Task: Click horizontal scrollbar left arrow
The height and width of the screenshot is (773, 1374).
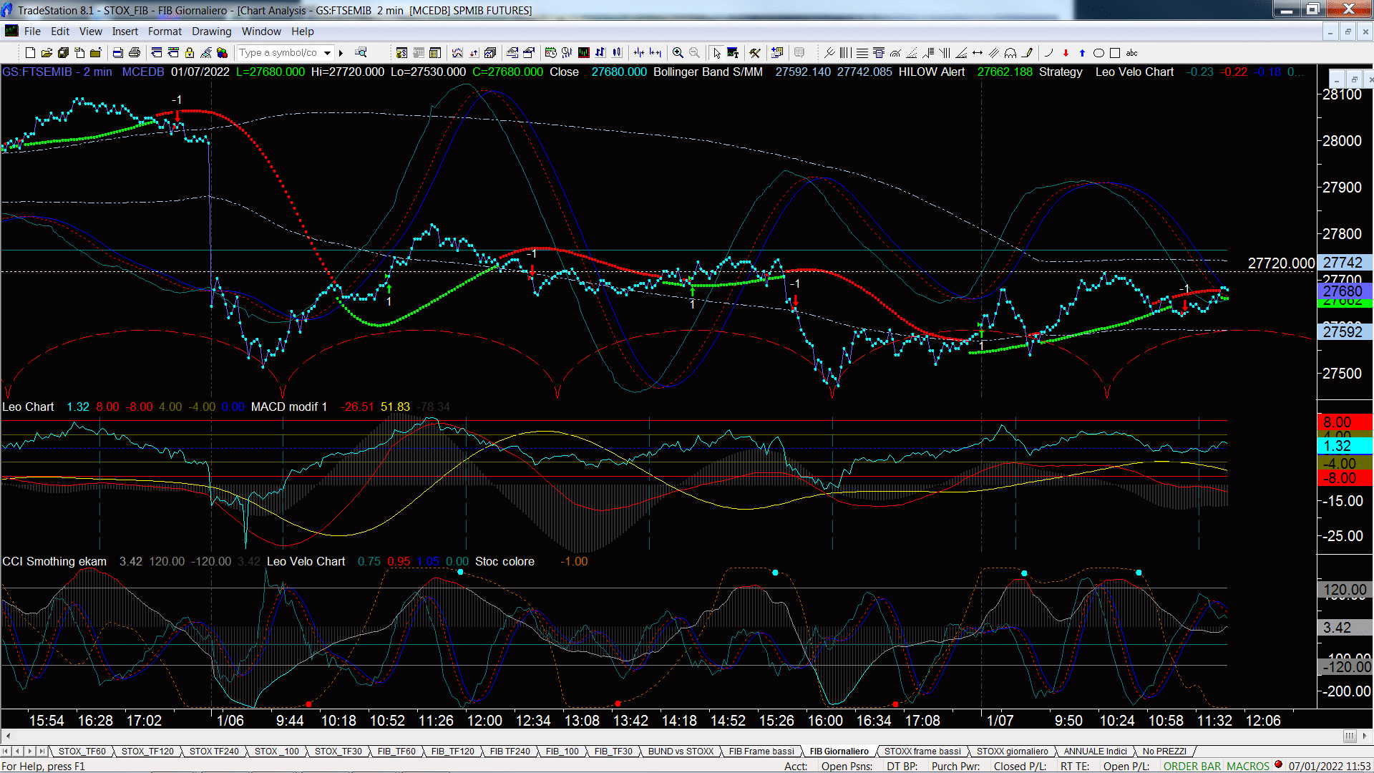Action: coord(8,736)
